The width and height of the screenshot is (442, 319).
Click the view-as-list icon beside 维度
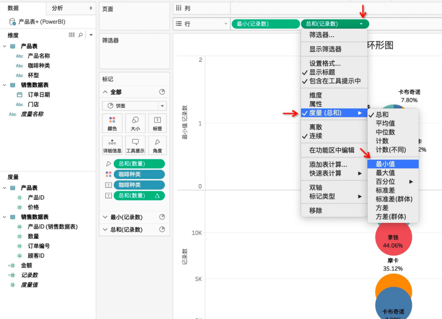point(72,36)
